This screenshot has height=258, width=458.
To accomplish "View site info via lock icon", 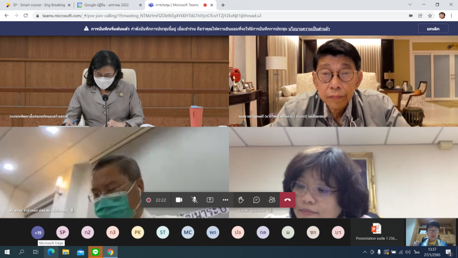I will pos(37,16).
